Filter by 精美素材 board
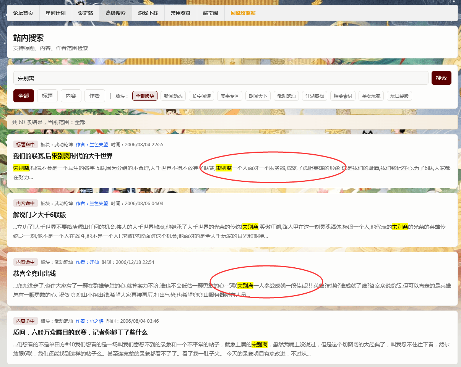The width and height of the screenshot is (461, 367). tap(343, 96)
